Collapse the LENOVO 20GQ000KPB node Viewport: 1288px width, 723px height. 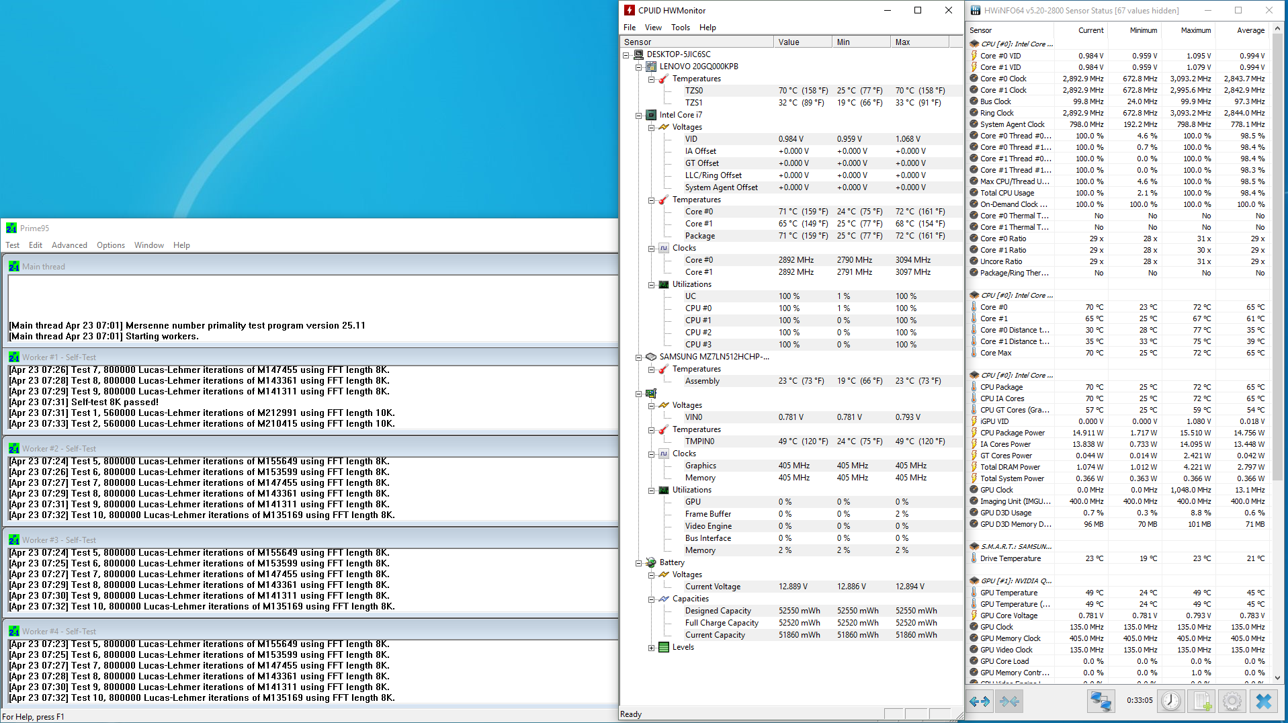[638, 67]
